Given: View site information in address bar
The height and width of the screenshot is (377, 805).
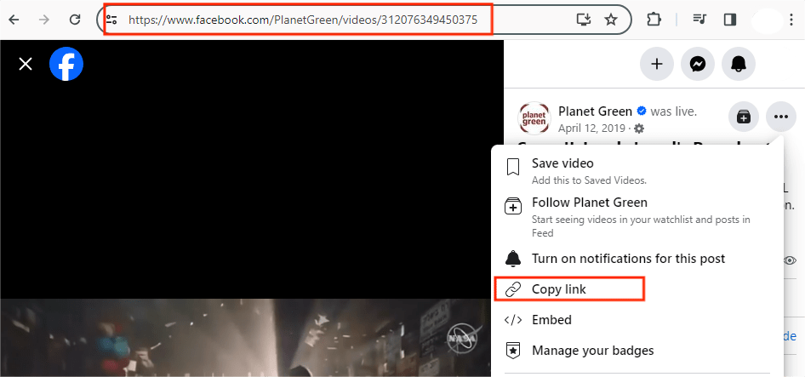Looking at the screenshot, I should pos(111,19).
